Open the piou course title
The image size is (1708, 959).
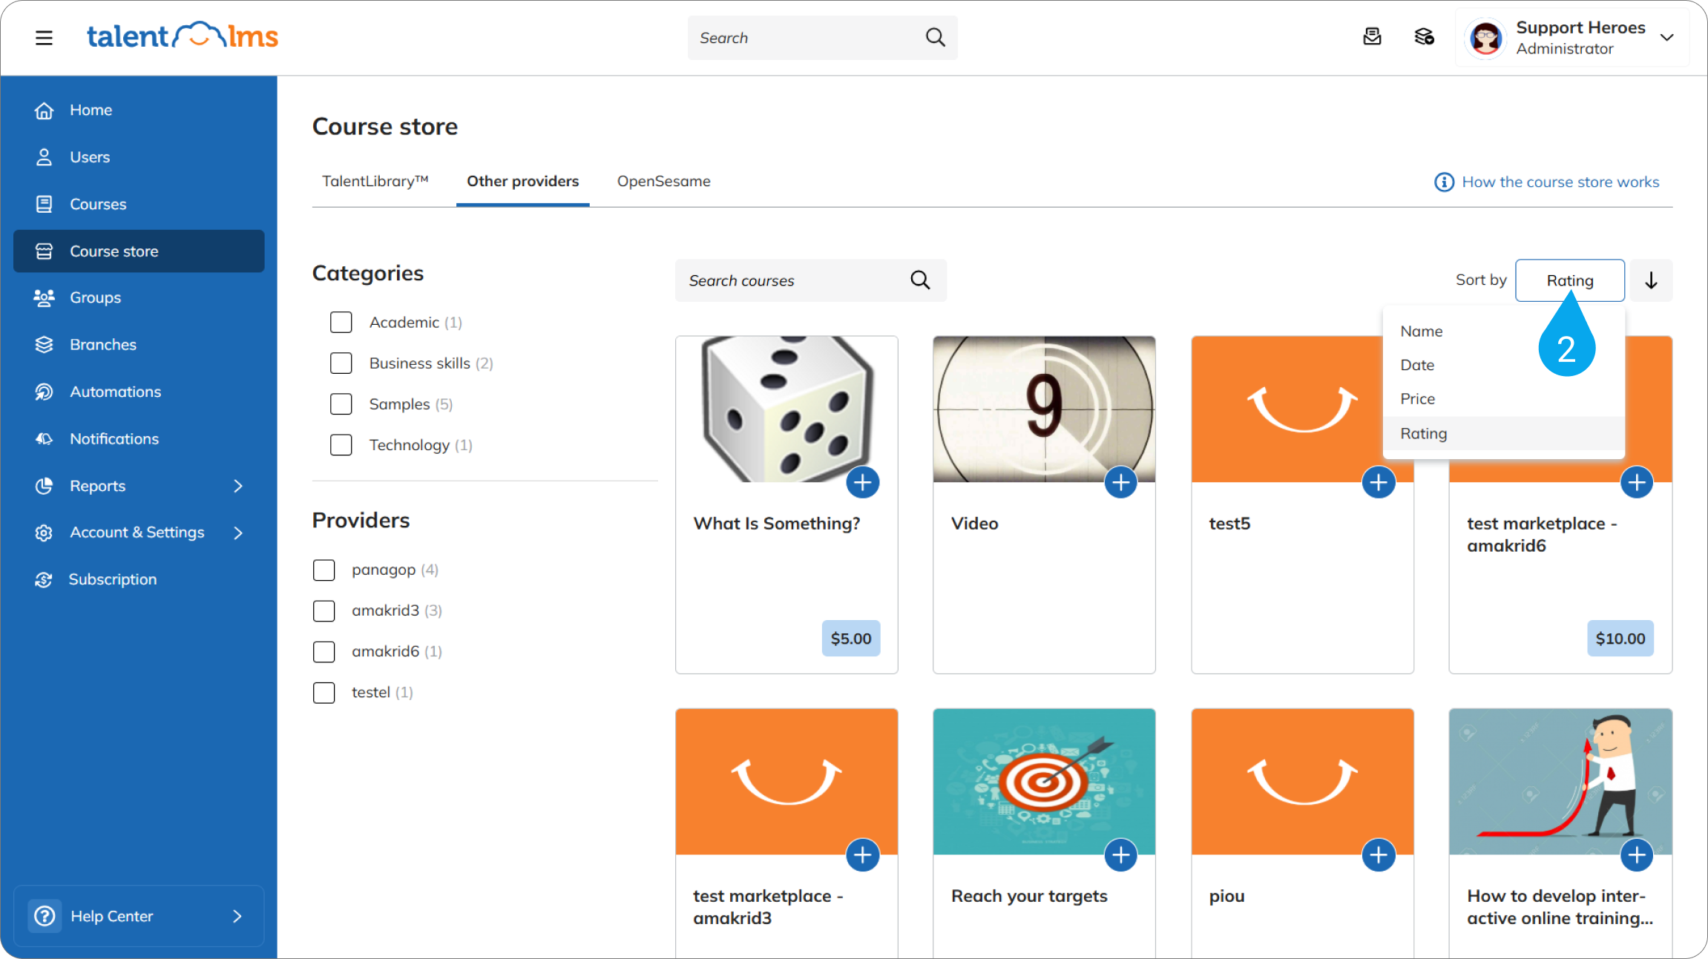tap(1226, 896)
